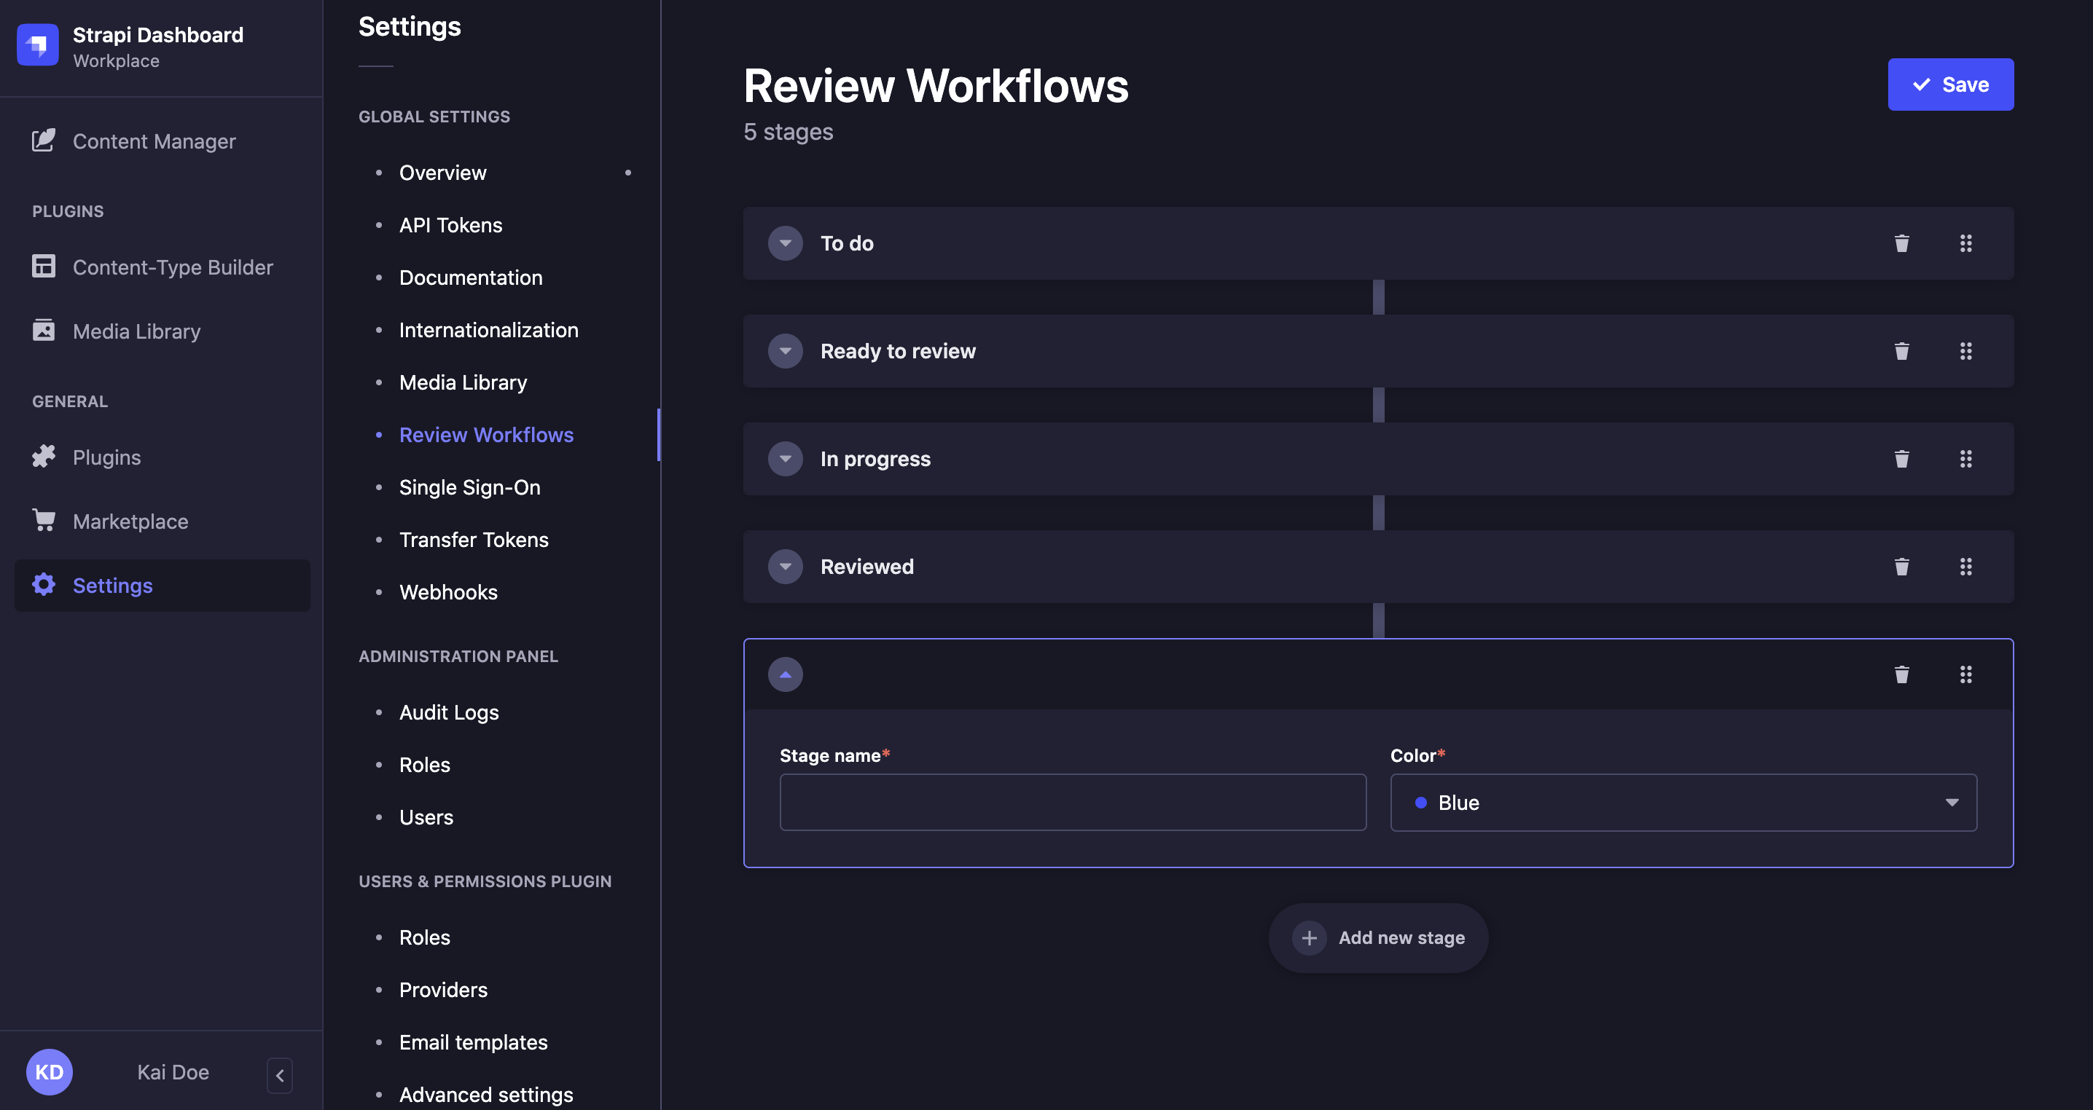This screenshot has width=2093, height=1110.
Task: Open Email templates settings
Action: (473, 1042)
